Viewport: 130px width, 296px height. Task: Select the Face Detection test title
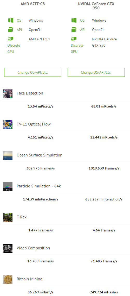(30, 93)
